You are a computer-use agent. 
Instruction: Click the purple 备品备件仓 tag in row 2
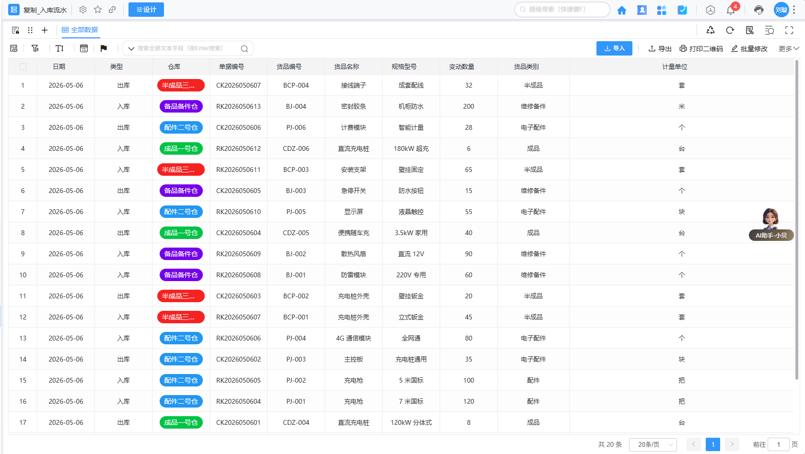(x=181, y=106)
